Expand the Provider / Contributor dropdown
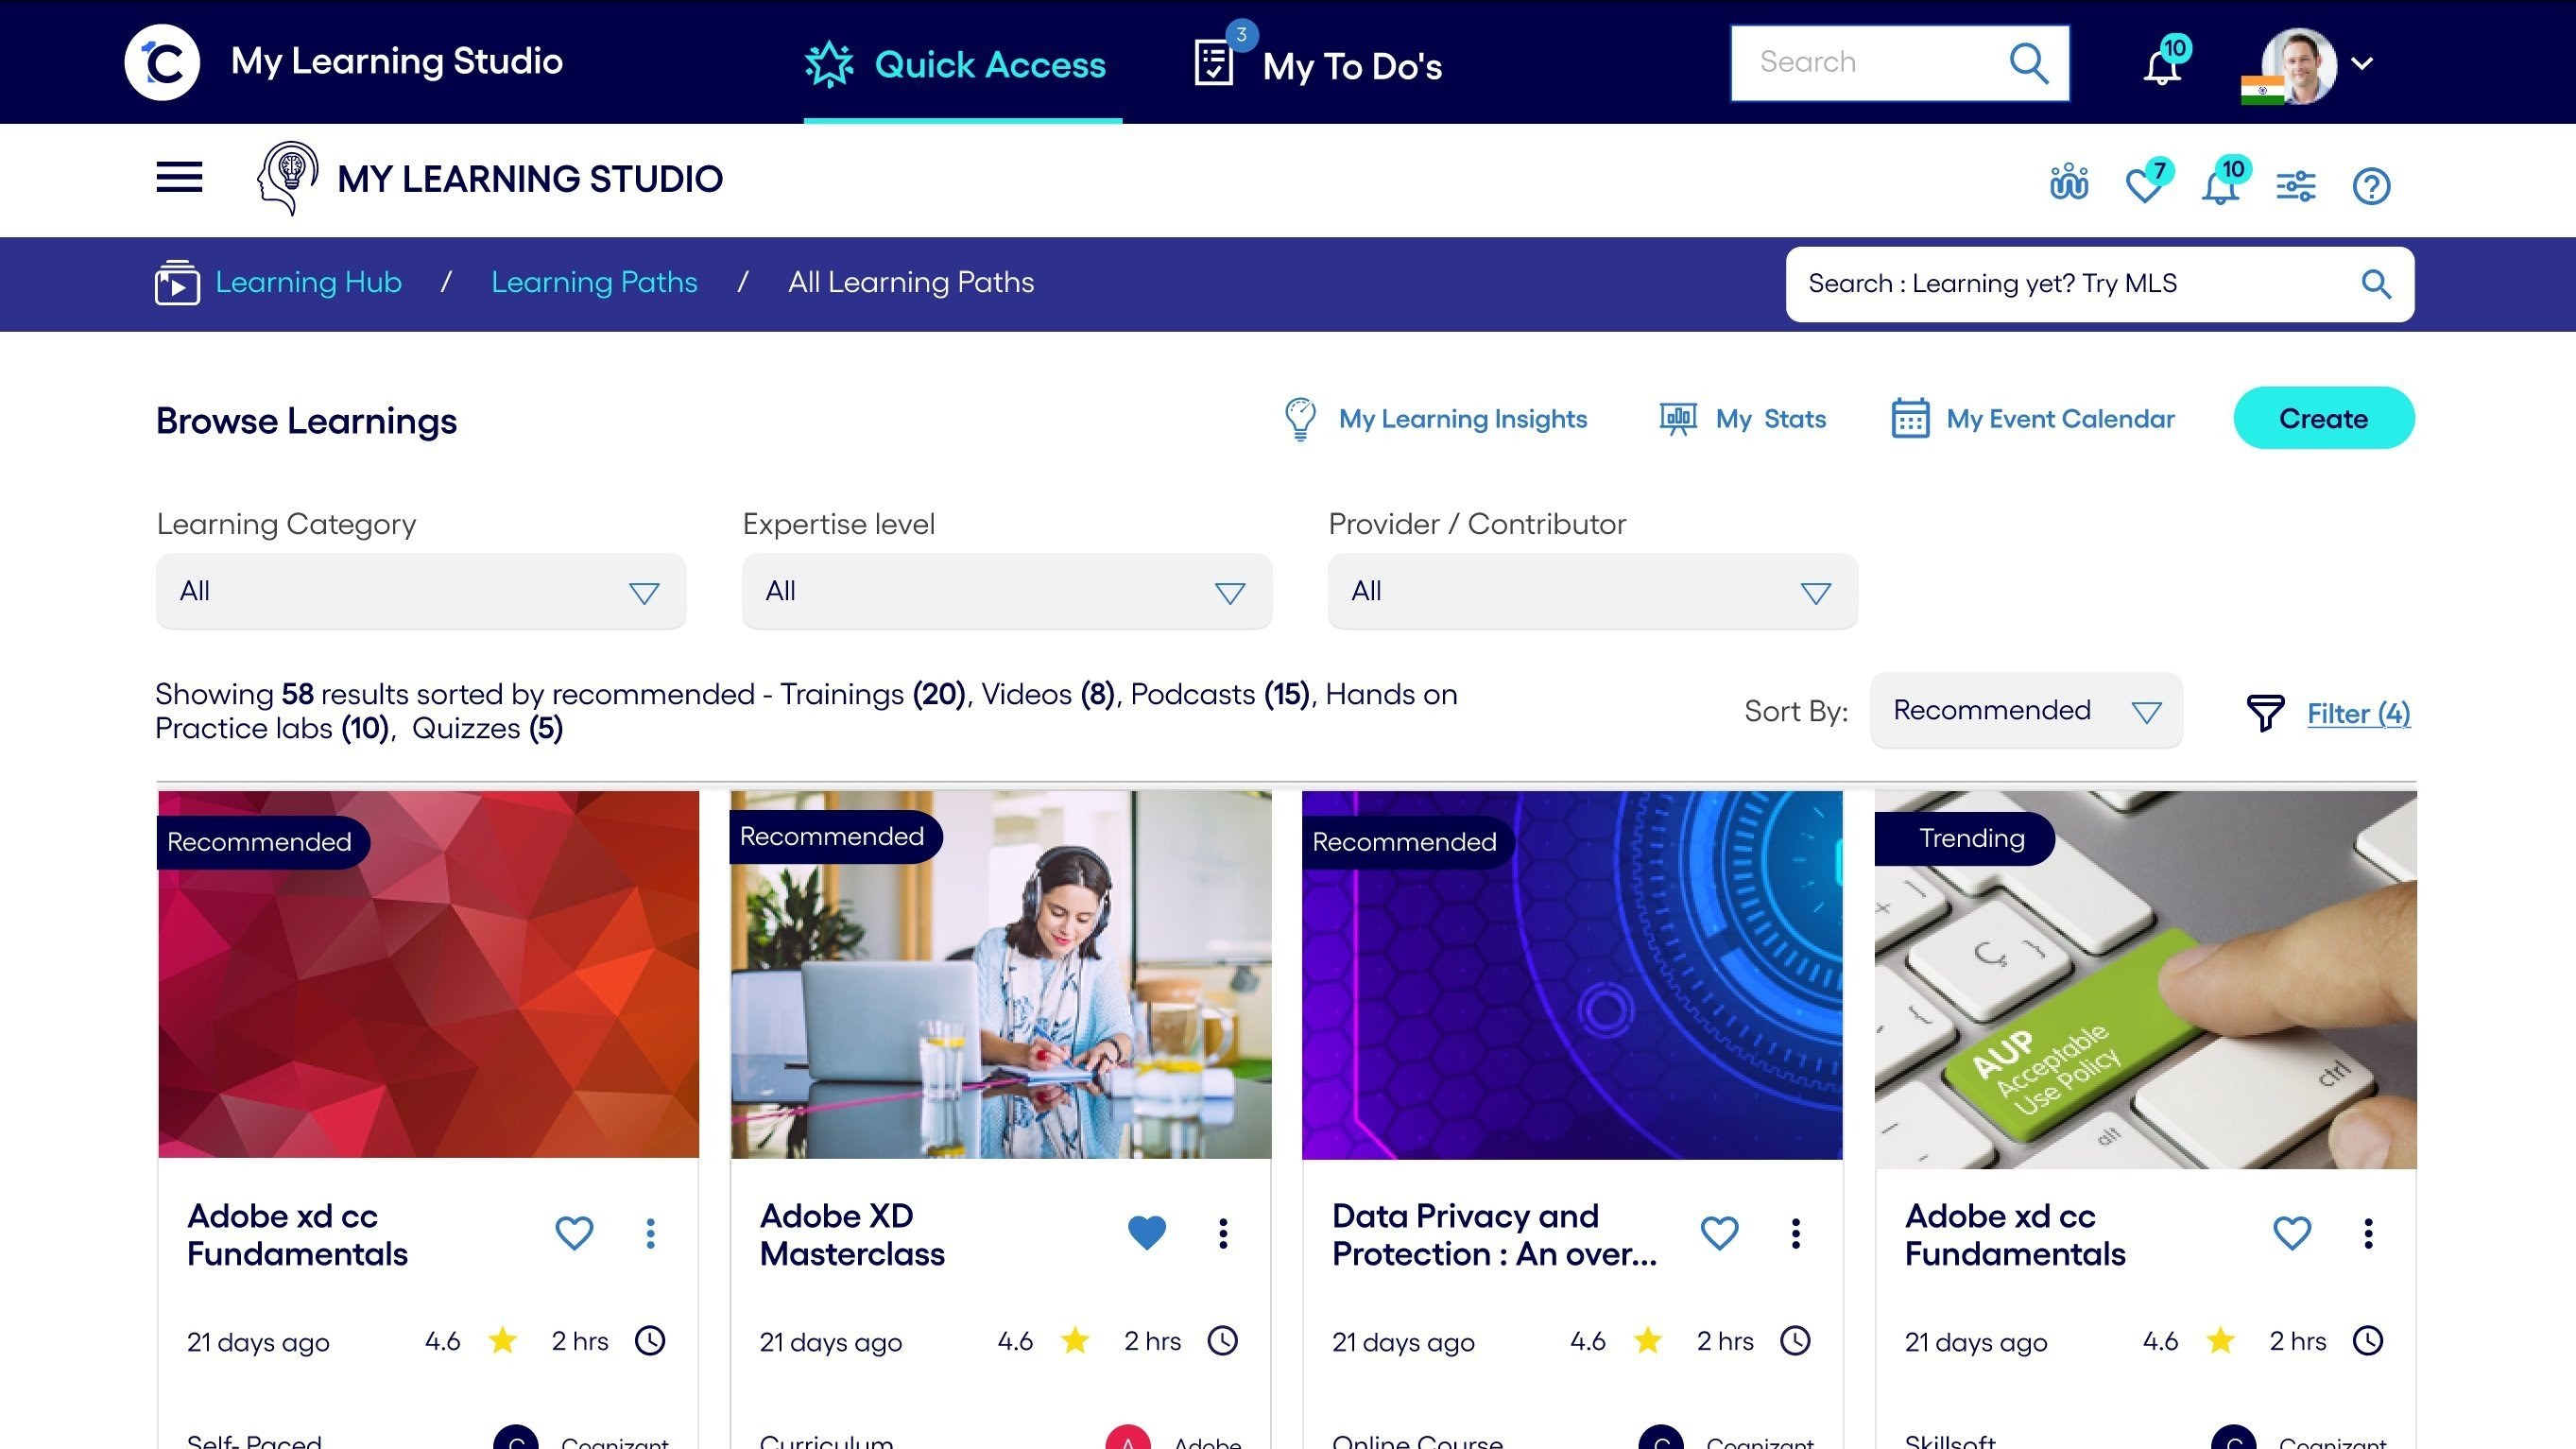2576x1449 pixels. [1592, 591]
